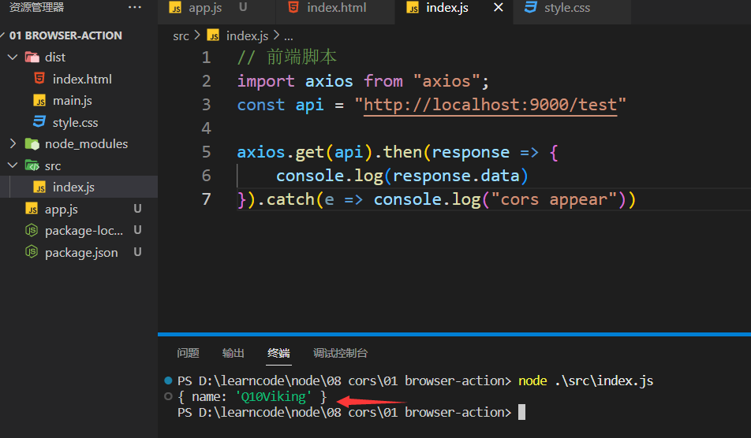The width and height of the screenshot is (751, 438).
Task: Open the 调试控制台 panel tab
Action: pos(340,353)
